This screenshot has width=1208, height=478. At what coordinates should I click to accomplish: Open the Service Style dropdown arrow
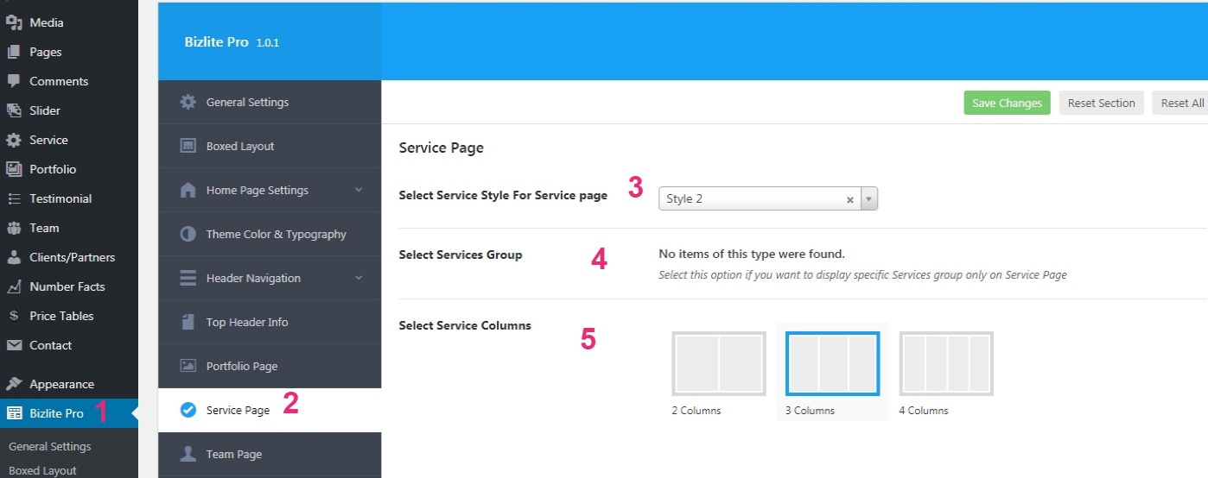[869, 198]
